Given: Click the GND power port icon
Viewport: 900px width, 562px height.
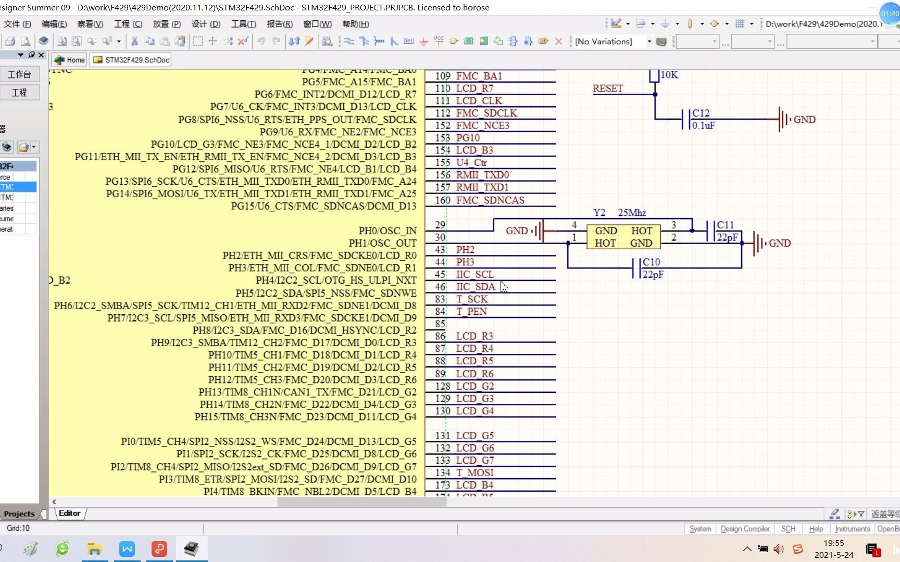Looking at the screenshot, I should [x=424, y=41].
